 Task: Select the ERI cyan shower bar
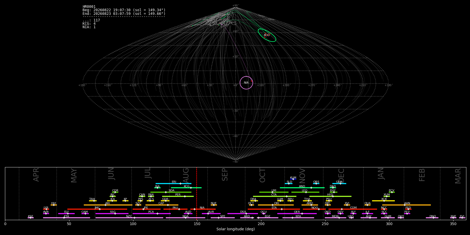click(173, 184)
